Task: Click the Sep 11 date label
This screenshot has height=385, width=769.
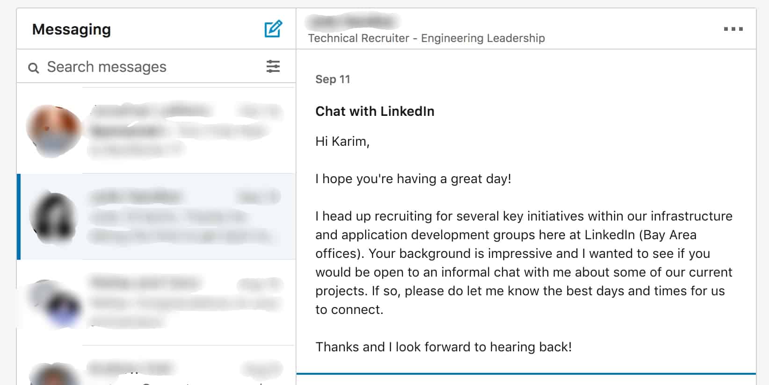Action: [x=333, y=79]
